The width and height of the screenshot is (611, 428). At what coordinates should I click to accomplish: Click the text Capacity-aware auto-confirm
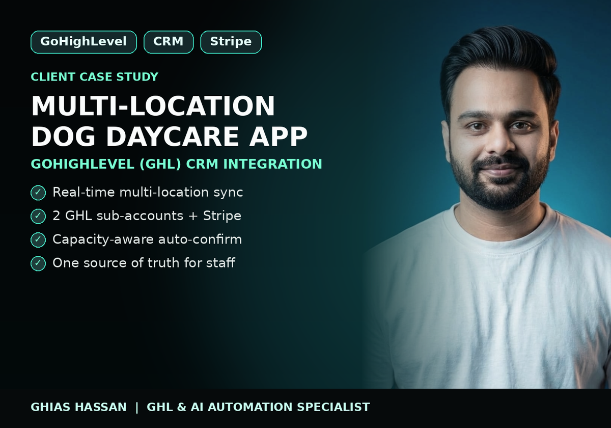[x=147, y=239]
